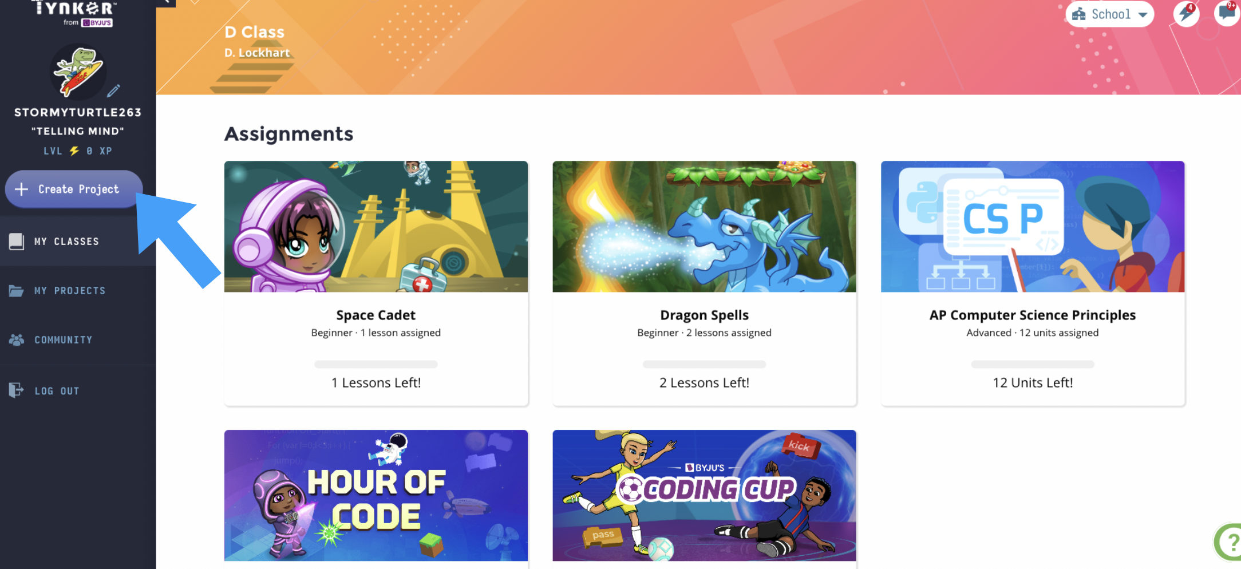1241x569 pixels.
Task: Click the Log Out door icon
Action: (16, 390)
